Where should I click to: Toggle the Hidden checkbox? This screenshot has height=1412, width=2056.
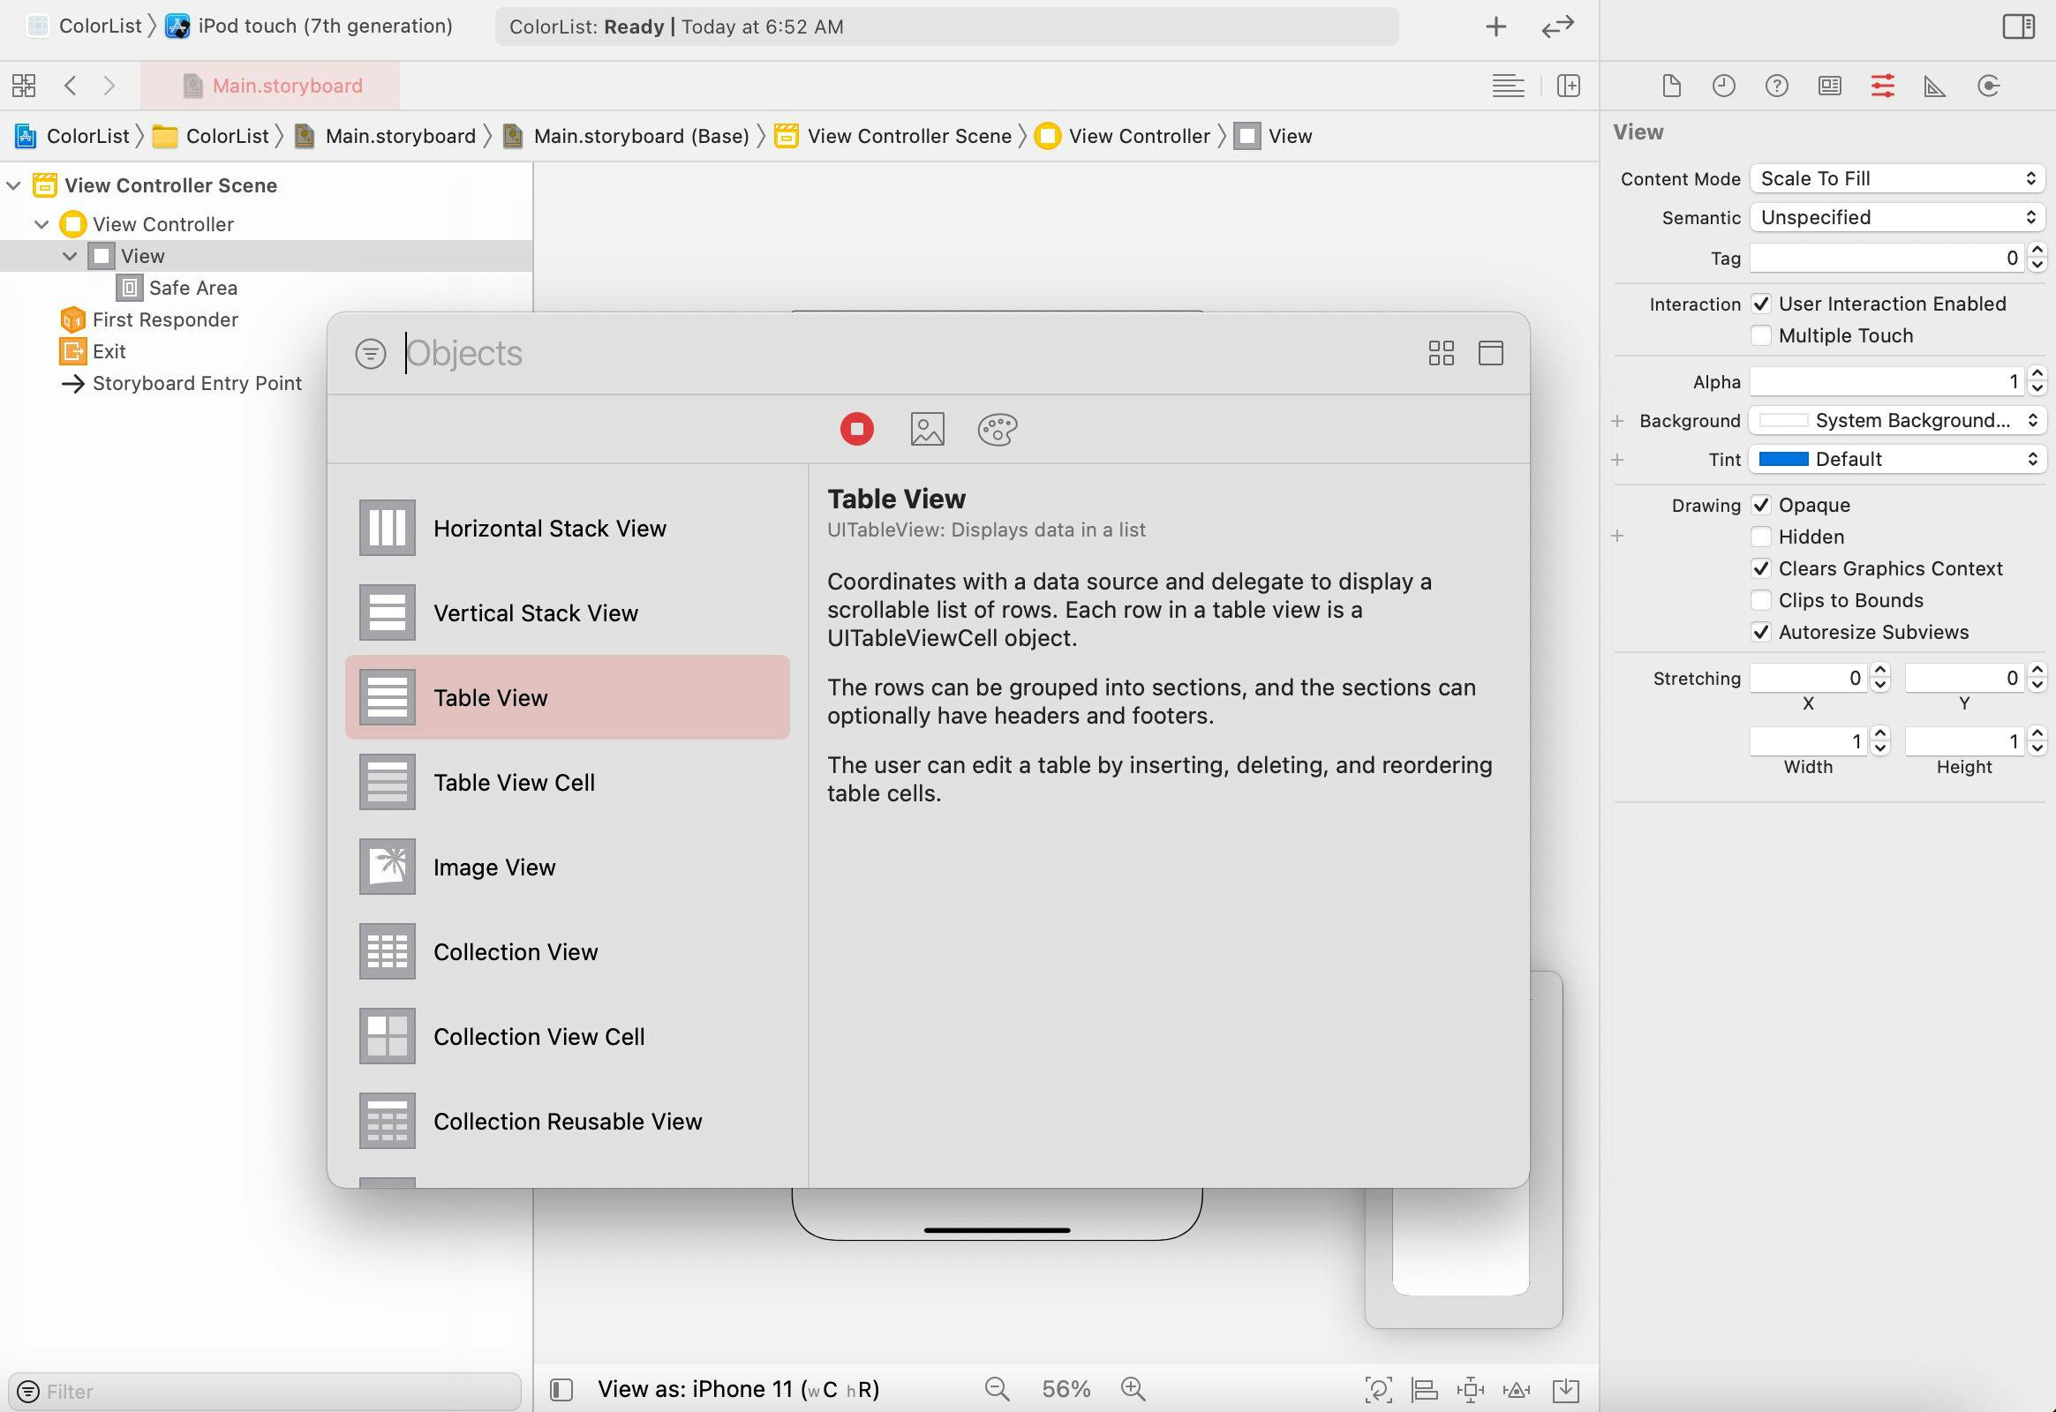tap(1761, 537)
